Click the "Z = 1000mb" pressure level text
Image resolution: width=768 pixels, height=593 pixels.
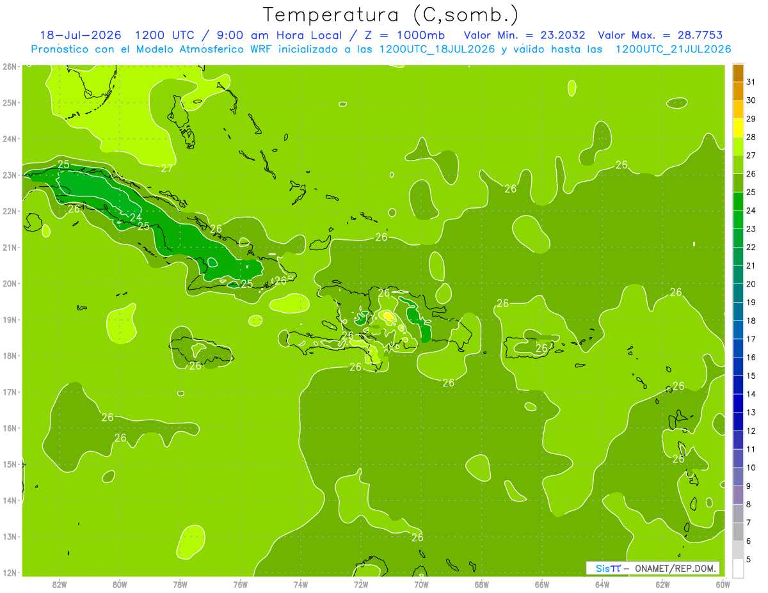tap(403, 35)
